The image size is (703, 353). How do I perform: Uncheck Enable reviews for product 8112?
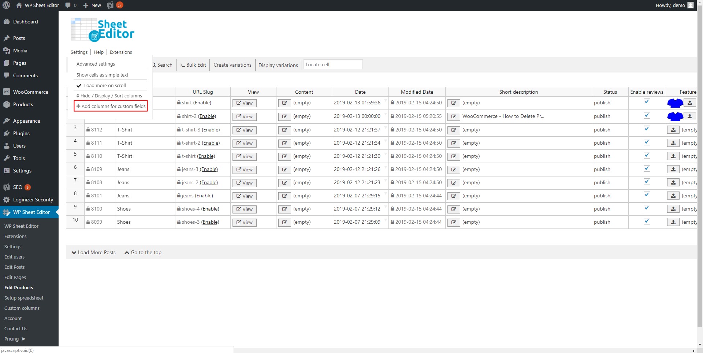click(647, 129)
